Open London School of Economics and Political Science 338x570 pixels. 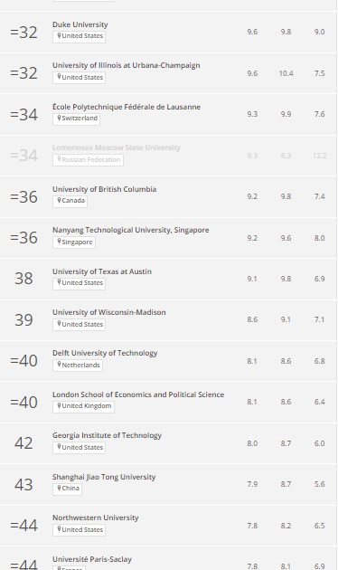click(x=138, y=394)
